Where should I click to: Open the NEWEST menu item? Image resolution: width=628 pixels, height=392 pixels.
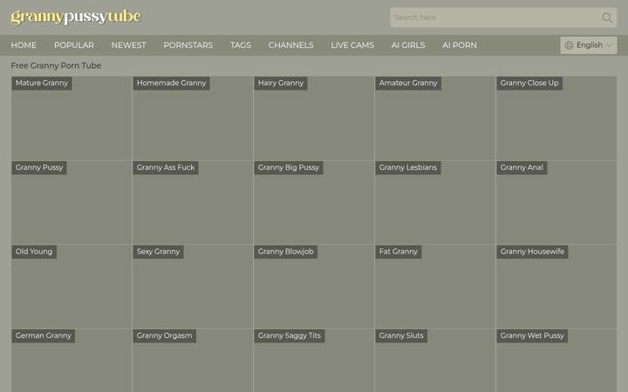128,45
